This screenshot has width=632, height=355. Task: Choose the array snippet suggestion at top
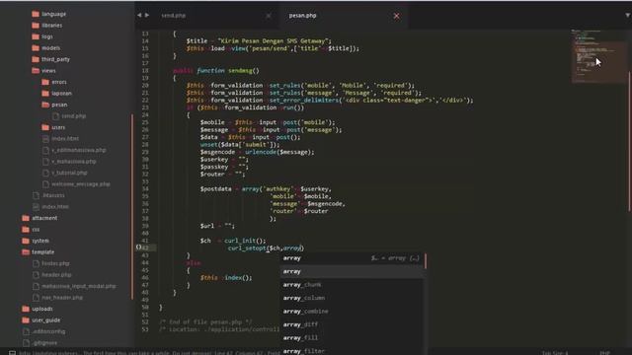353,258
